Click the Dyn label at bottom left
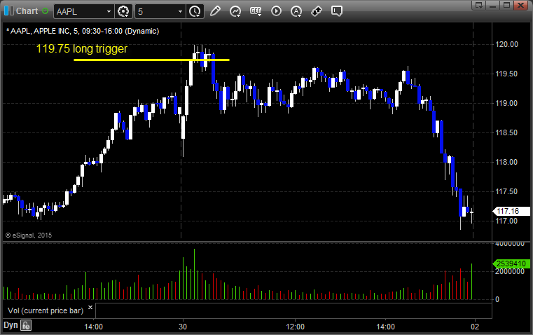 pyautogui.click(x=11, y=325)
